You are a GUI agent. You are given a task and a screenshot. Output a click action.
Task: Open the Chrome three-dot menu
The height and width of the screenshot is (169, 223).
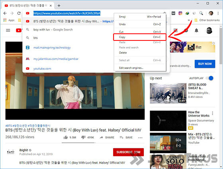(x=218, y=13)
